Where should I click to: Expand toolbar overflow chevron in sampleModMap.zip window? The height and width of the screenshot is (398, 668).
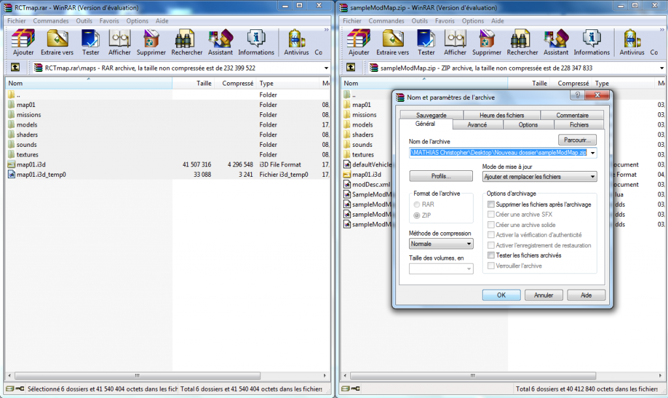coord(662,30)
